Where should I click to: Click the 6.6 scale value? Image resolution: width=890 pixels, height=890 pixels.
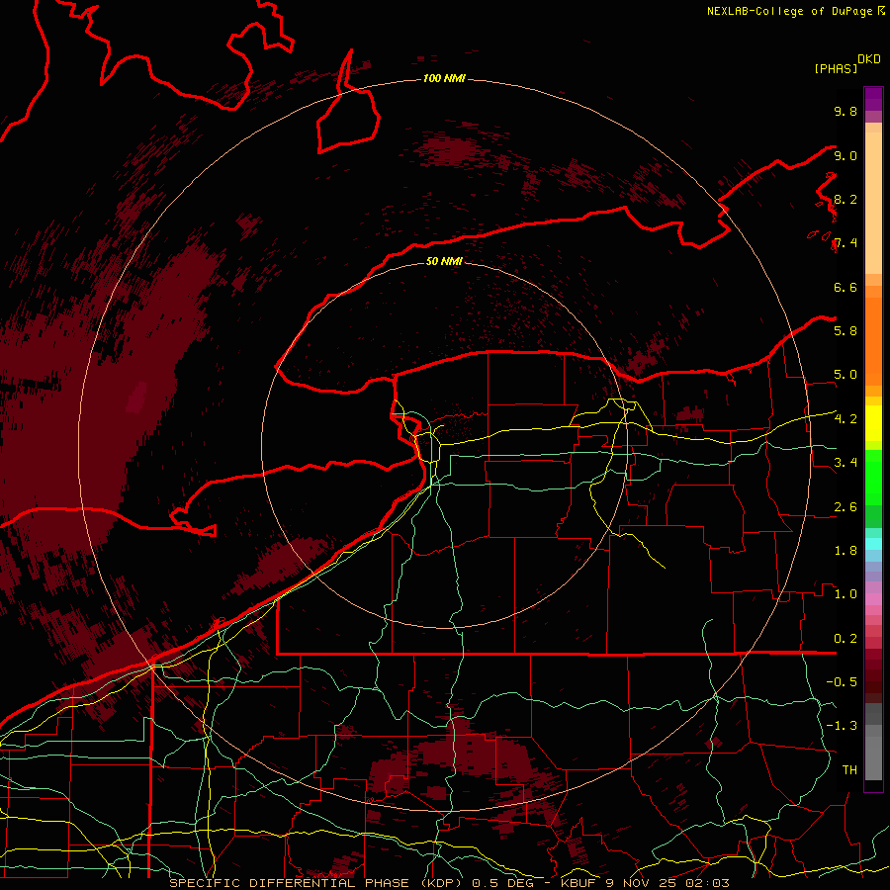[x=845, y=287]
